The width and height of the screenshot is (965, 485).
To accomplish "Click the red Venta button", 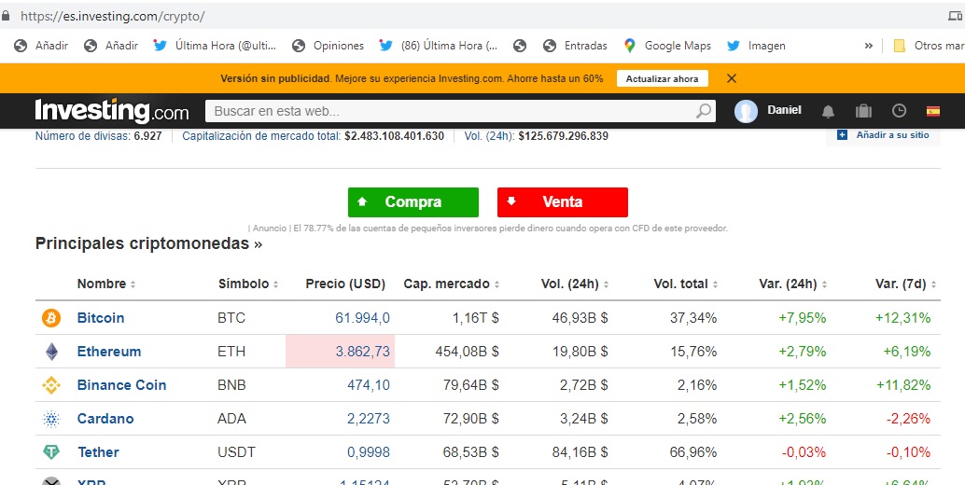I will point(563,202).
